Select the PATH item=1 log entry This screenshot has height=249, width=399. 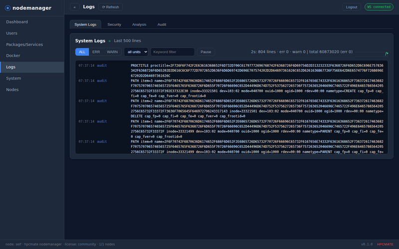point(231,129)
